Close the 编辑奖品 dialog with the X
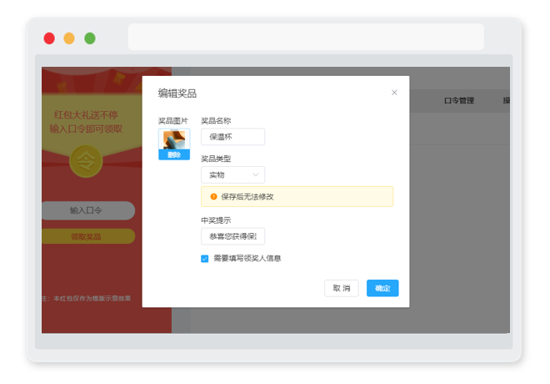The width and height of the screenshot is (550, 384). coord(394,93)
